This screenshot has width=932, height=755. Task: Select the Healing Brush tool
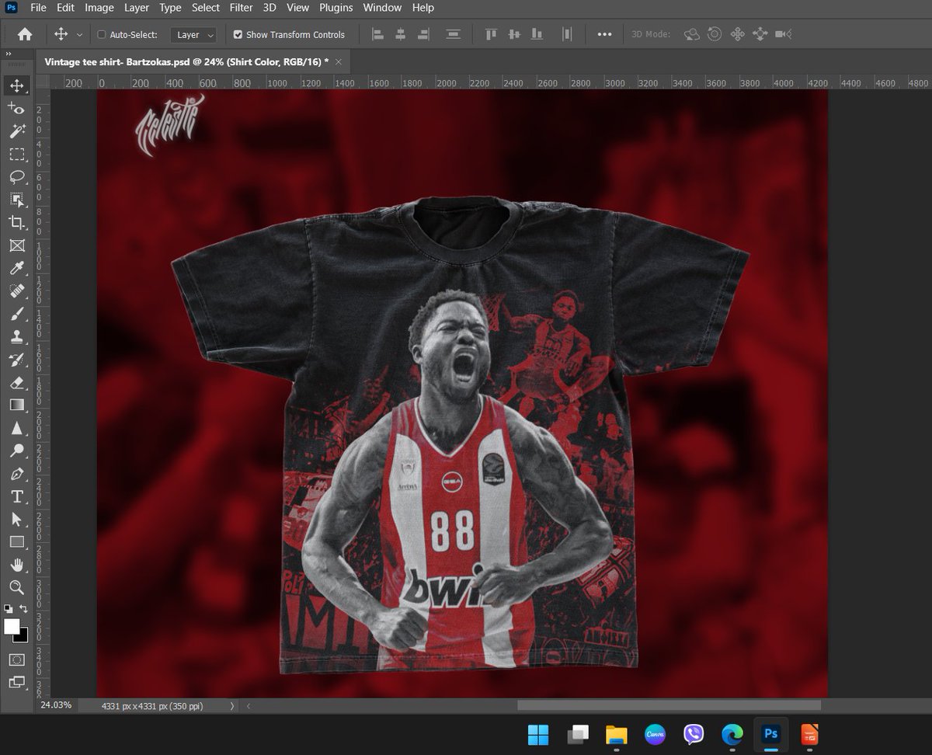pos(16,291)
